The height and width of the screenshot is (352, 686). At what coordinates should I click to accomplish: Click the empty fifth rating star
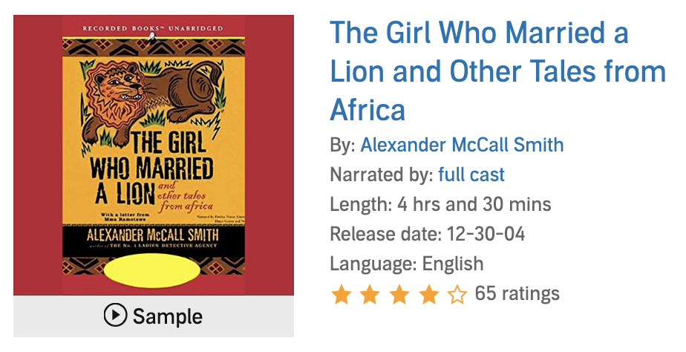tap(457, 295)
